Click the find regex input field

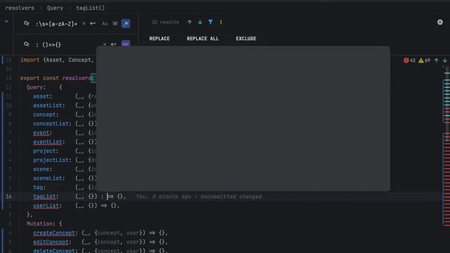tap(56, 24)
